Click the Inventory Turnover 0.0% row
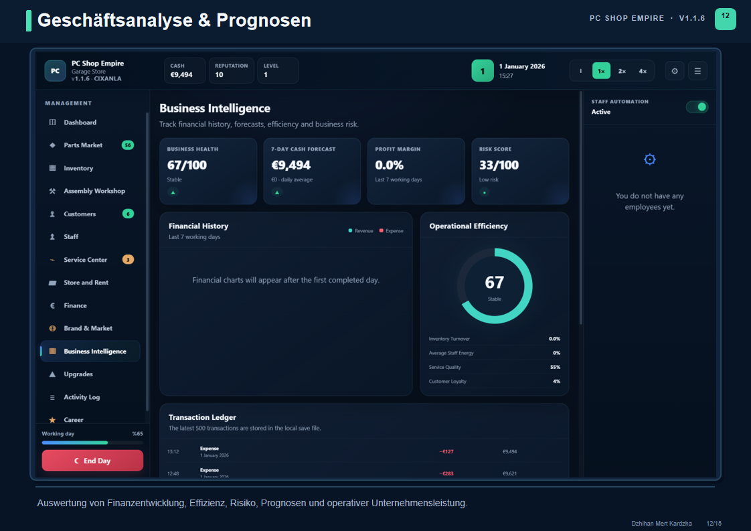This screenshot has height=531, width=751. click(494, 339)
